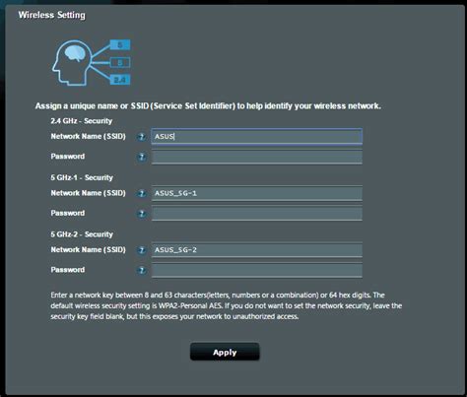Click the Network Name (SSID) label under 2.4 GHz

tap(88, 136)
